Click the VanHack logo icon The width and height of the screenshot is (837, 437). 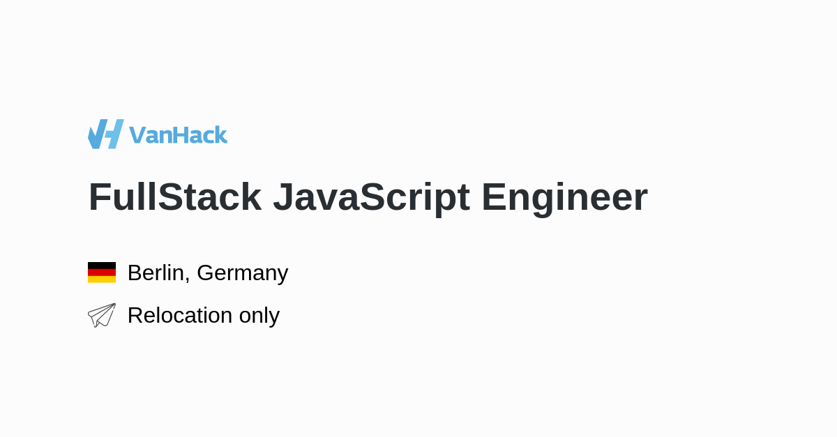tap(105, 134)
